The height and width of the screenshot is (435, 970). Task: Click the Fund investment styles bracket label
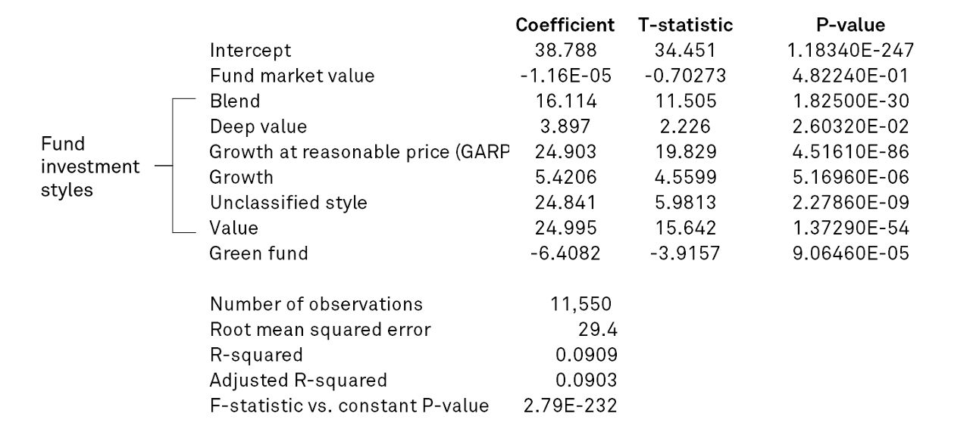89,167
